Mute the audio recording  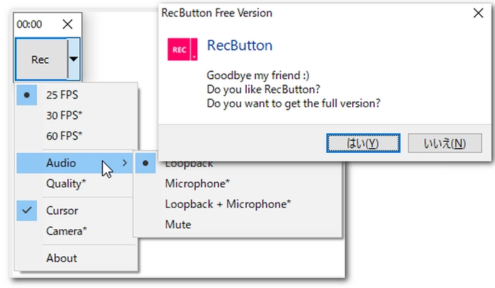coord(178,224)
